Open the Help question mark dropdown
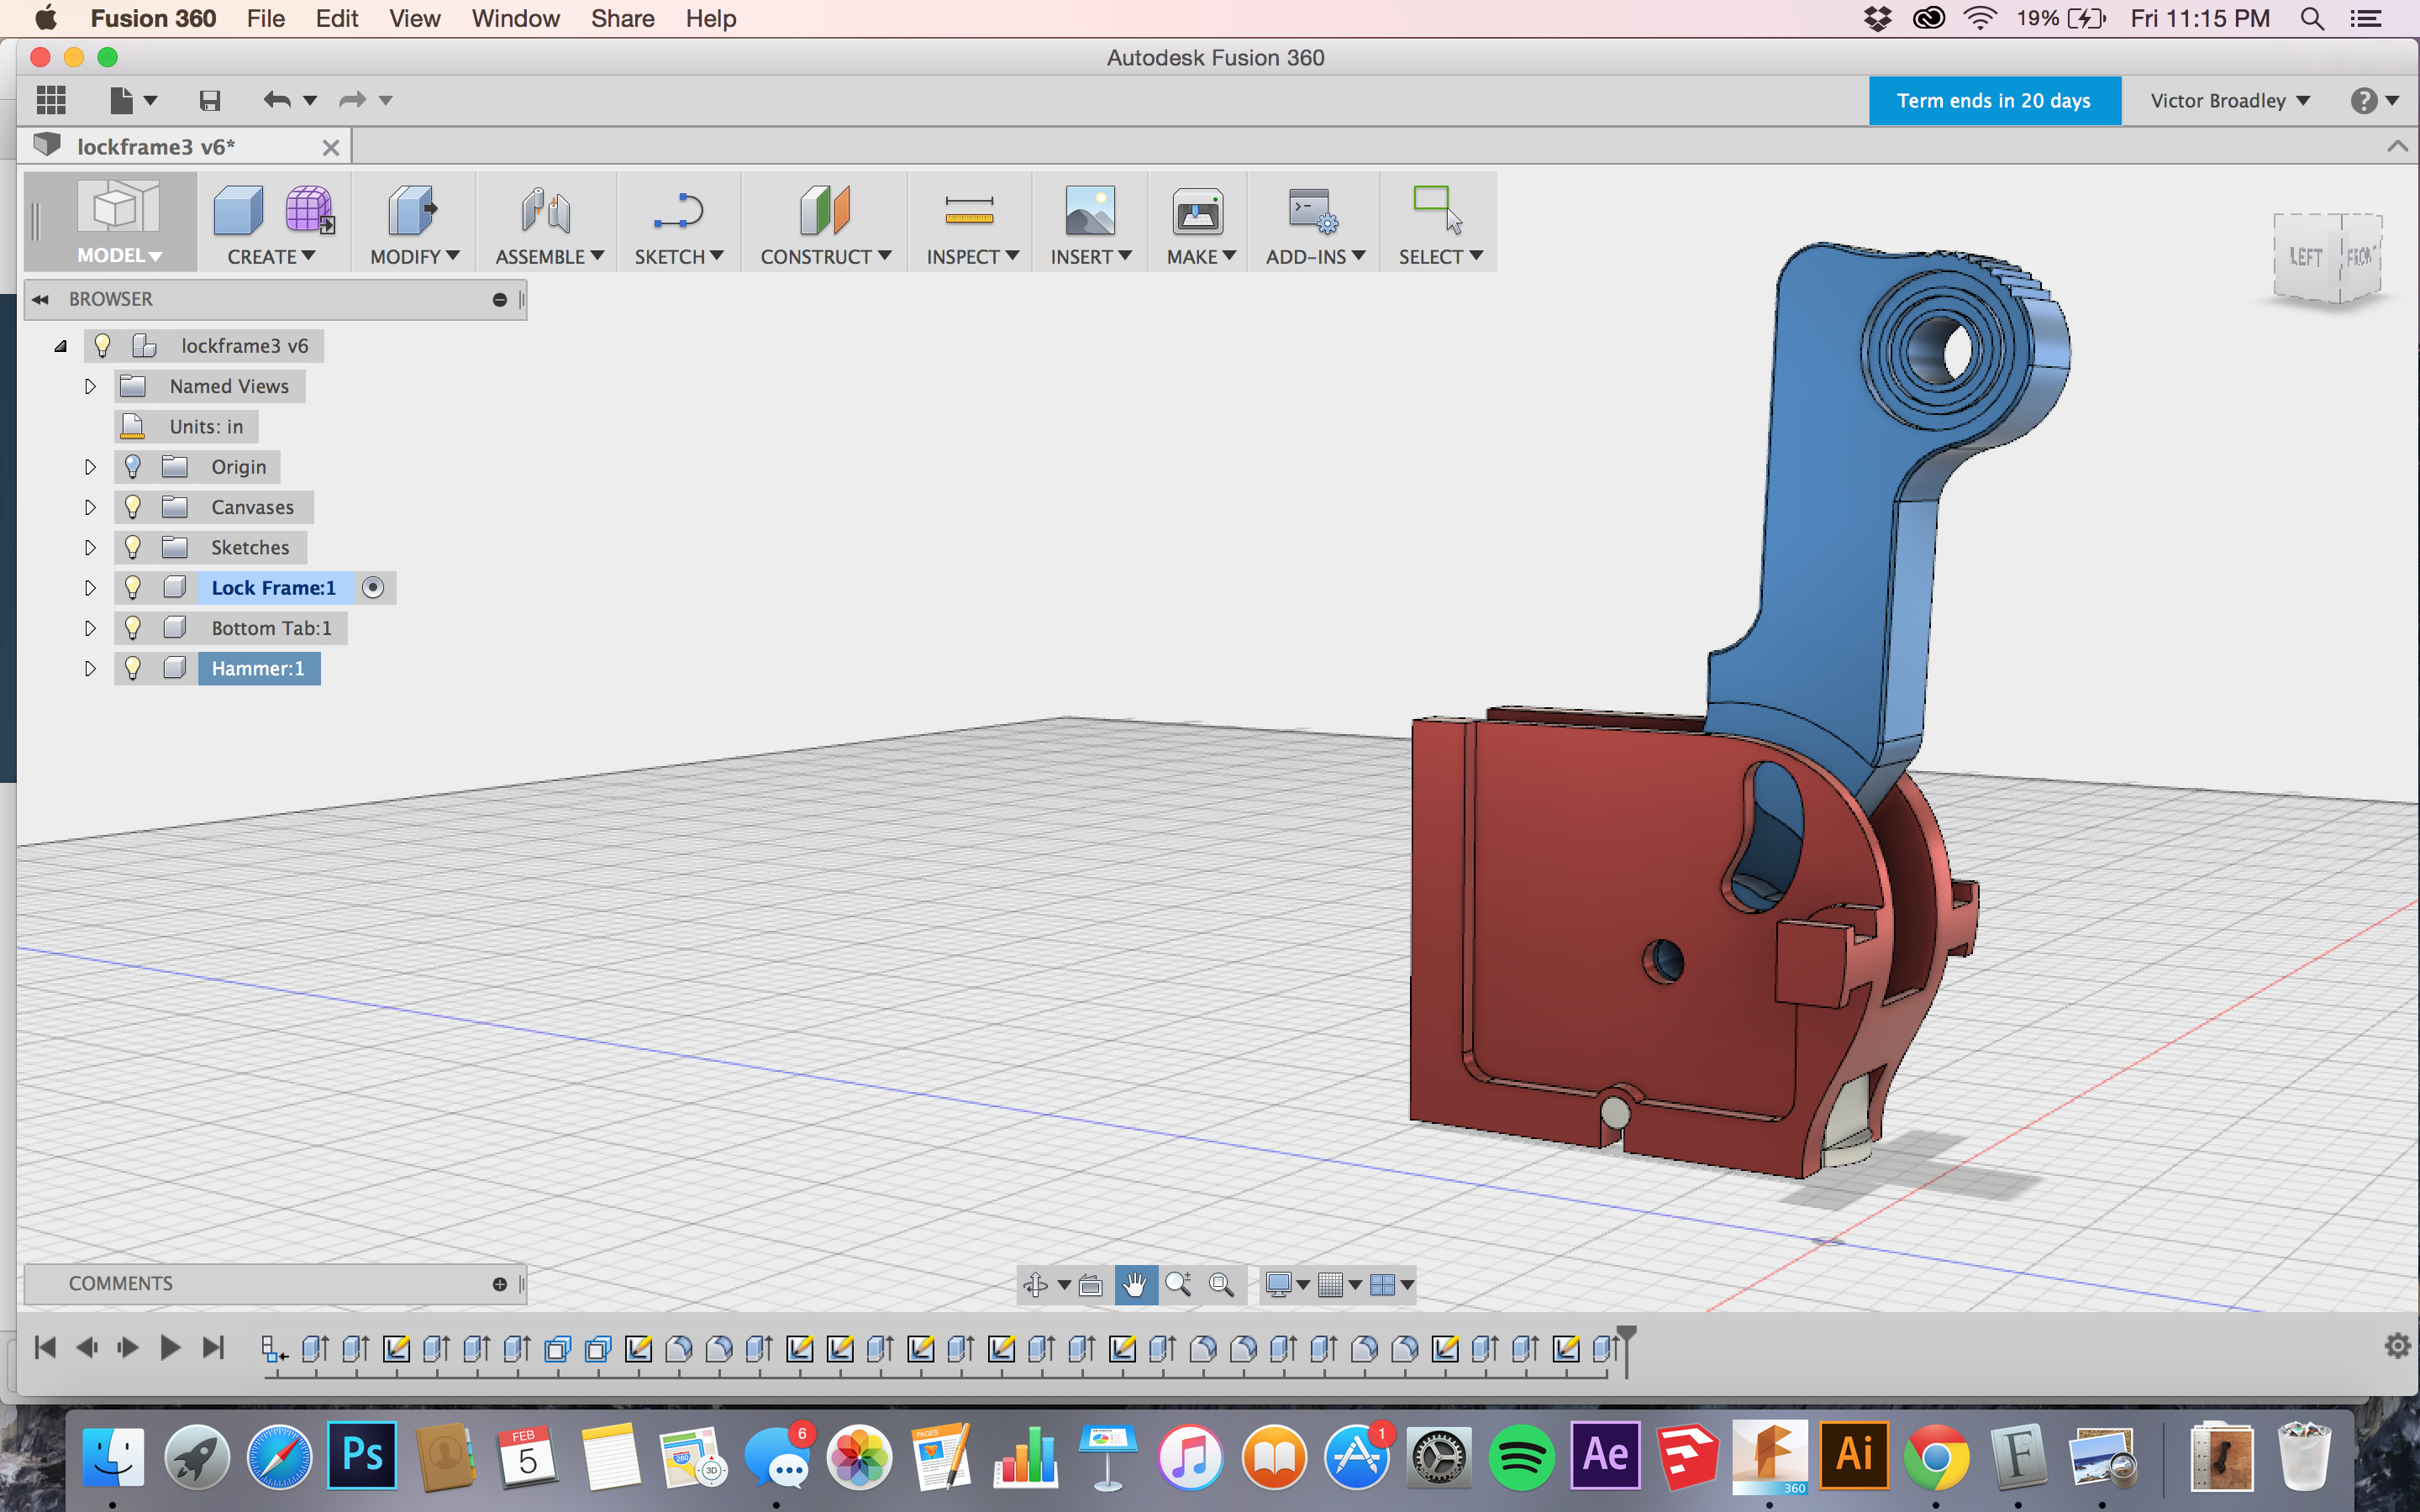Image resolution: width=2420 pixels, height=1512 pixels. click(x=2374, y=101)
